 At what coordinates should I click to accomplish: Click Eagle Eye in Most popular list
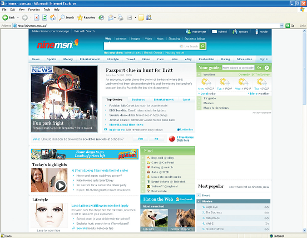coord(211,207)
